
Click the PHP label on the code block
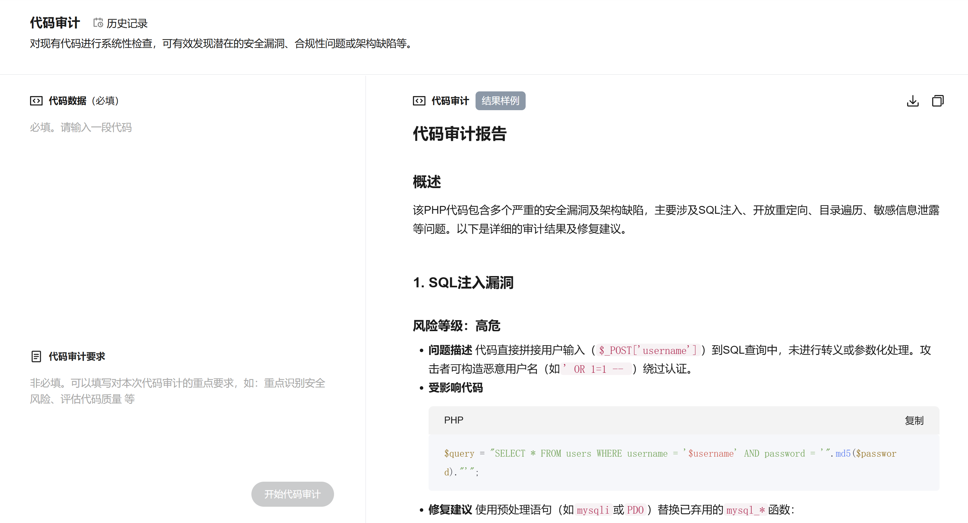(x=453, y=420)
